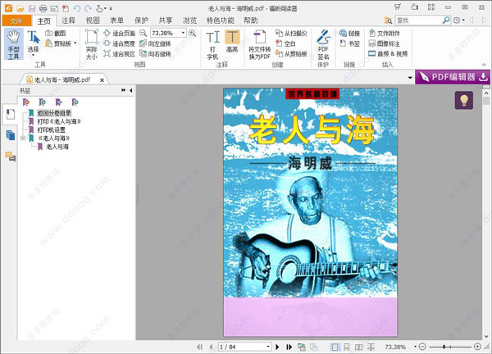Switch to the View (视图) ribbon tab
Image resolution: width=492 pixels, height=354 pixels.
tap(93, 20)
